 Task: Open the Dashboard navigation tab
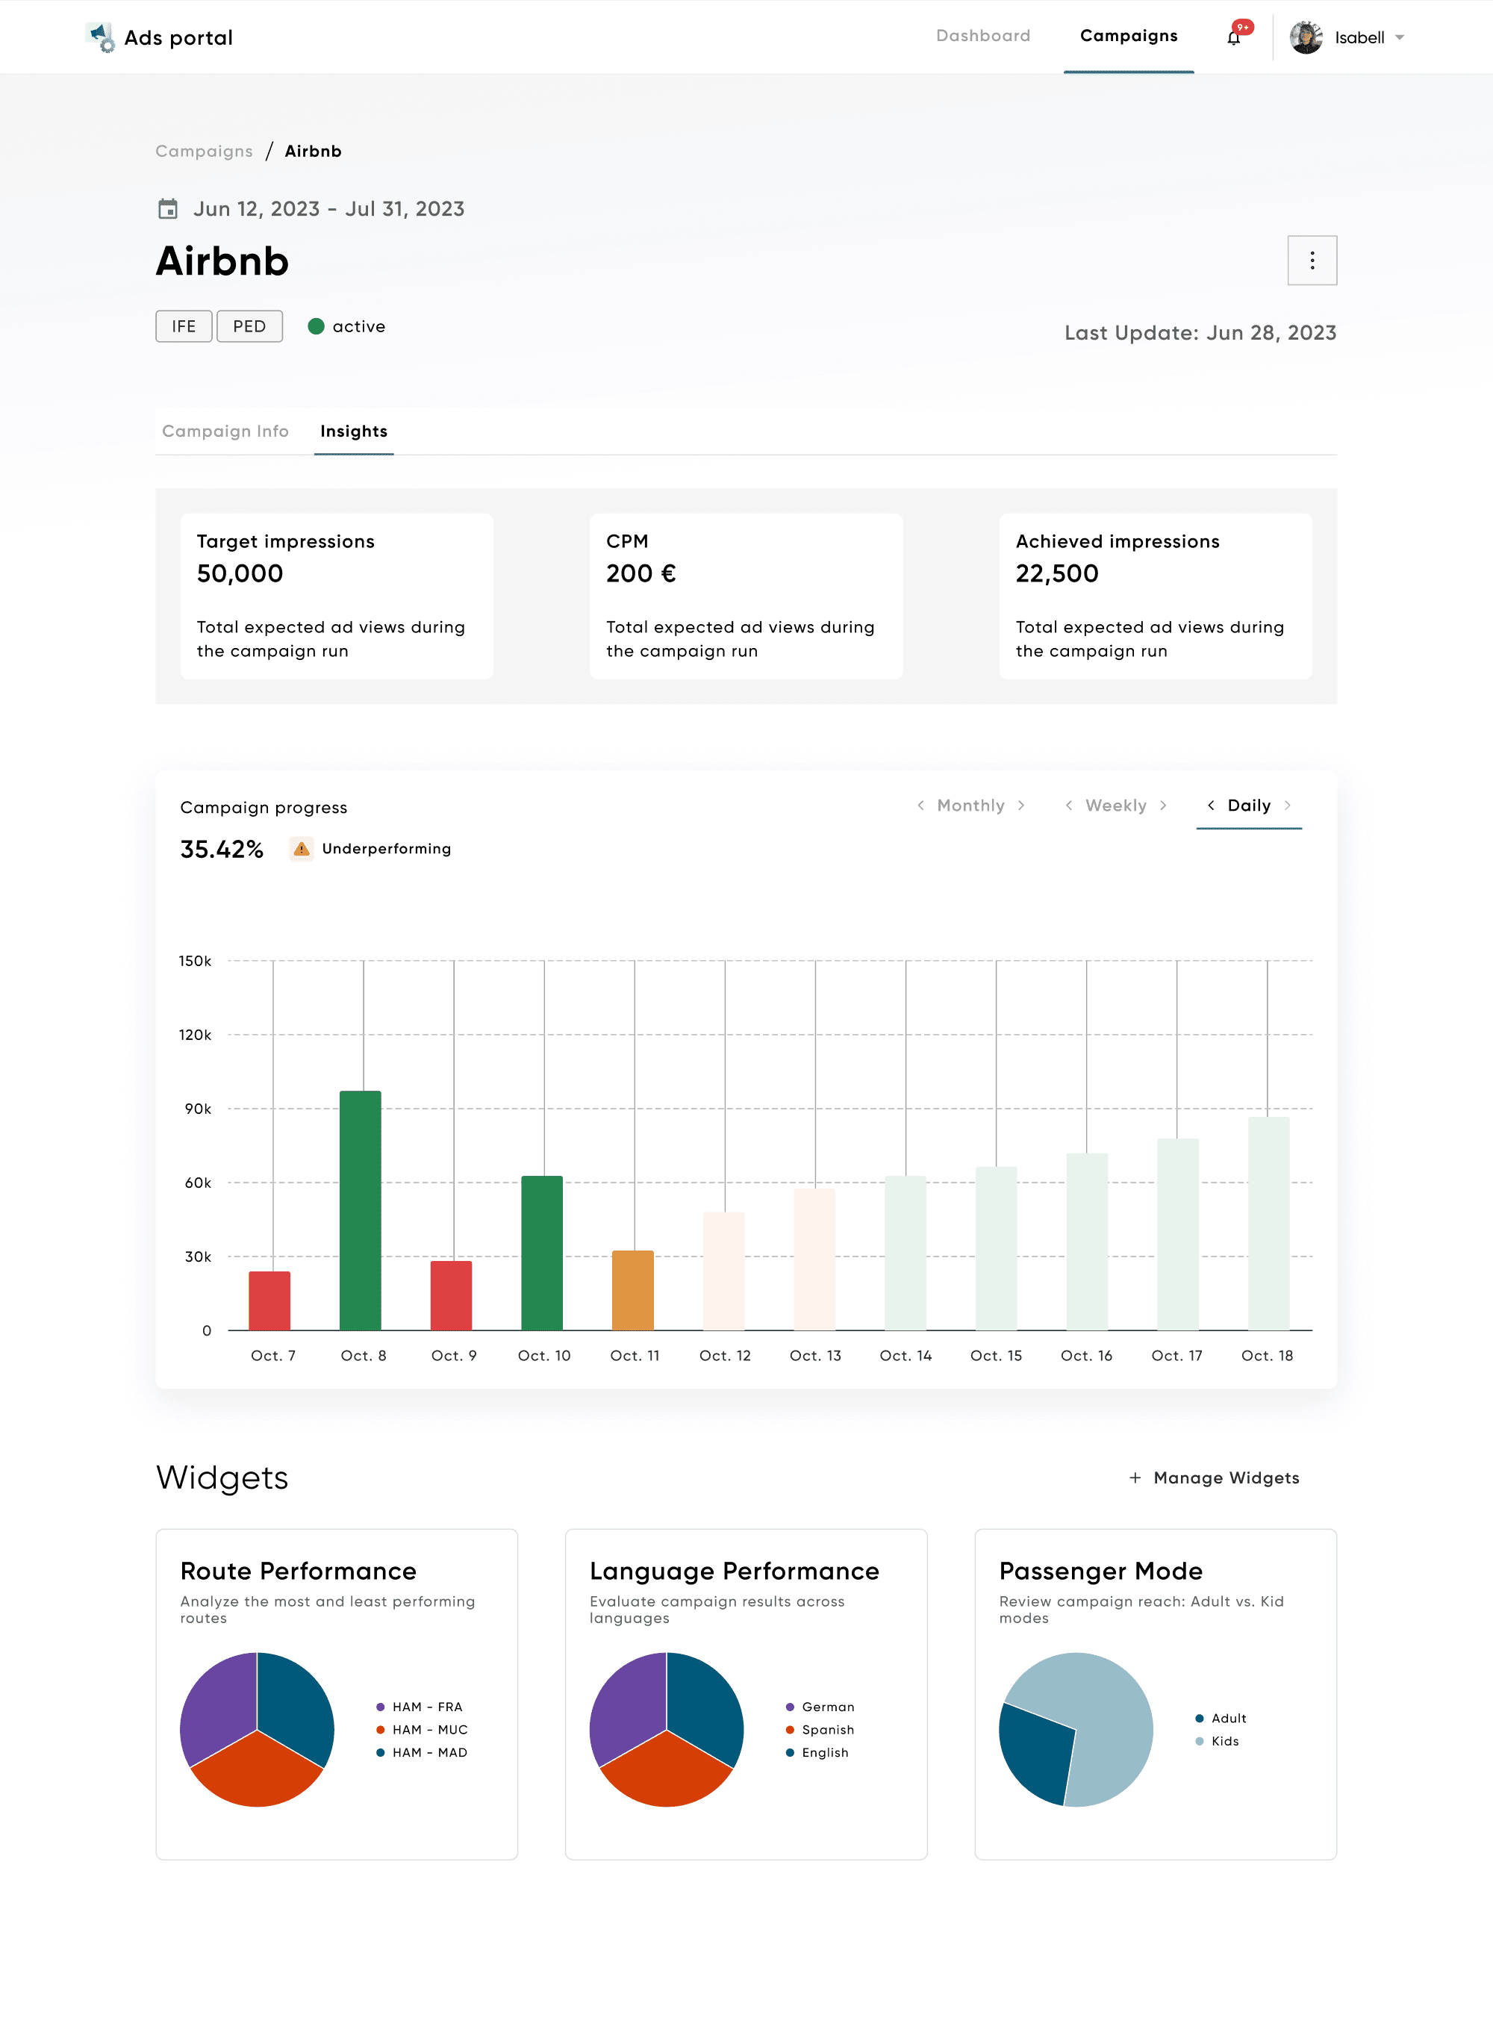[x=982, y=36]
